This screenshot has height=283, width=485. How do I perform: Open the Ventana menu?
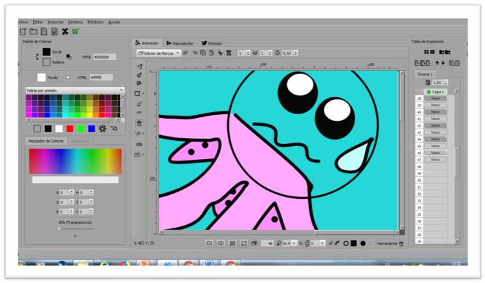pyautogui.click(x=75, y=22)
